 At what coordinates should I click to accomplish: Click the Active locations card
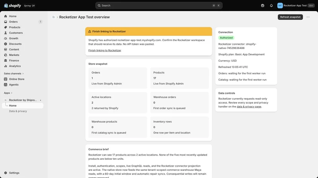point(118,102)
